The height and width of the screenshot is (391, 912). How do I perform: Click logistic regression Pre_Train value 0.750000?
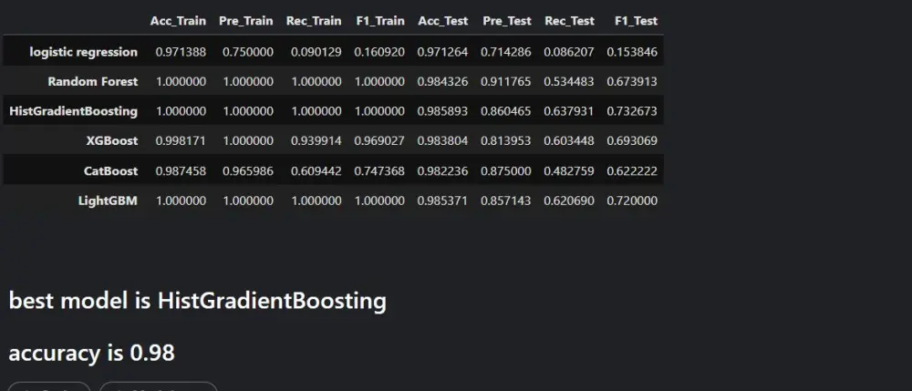[248, 52]
